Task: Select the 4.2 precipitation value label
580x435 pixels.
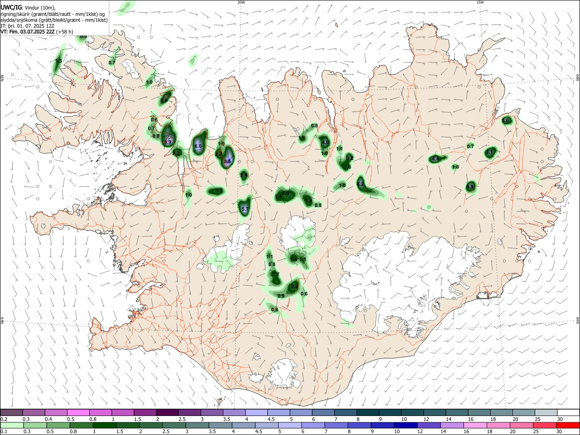Action: coord(361,184)
